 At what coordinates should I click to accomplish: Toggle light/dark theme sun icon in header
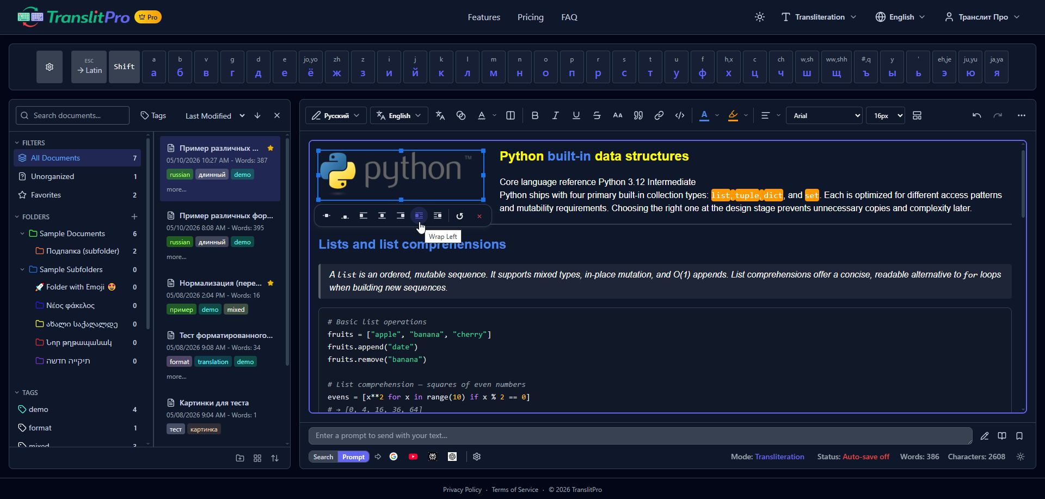click(x=759, y=17)
